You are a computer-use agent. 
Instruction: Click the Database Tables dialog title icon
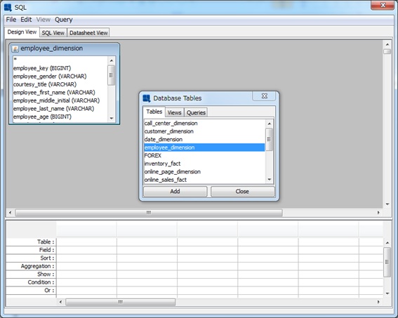[x=147, y=98]
